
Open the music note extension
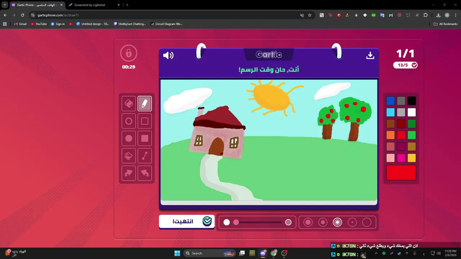pyautogui.click(x=417, y=15)
